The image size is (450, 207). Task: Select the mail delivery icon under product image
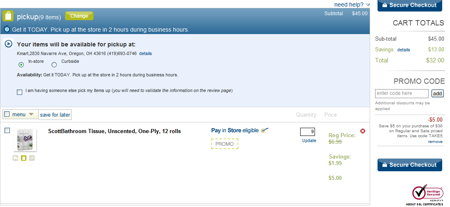[x=32, y=158]
